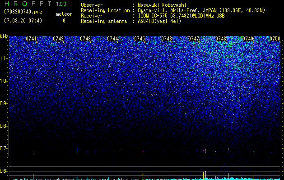The width and height of the screenshot is (284, 180).
Task: Click the 0.9 kHz axis label
Action: pos(3,103)
